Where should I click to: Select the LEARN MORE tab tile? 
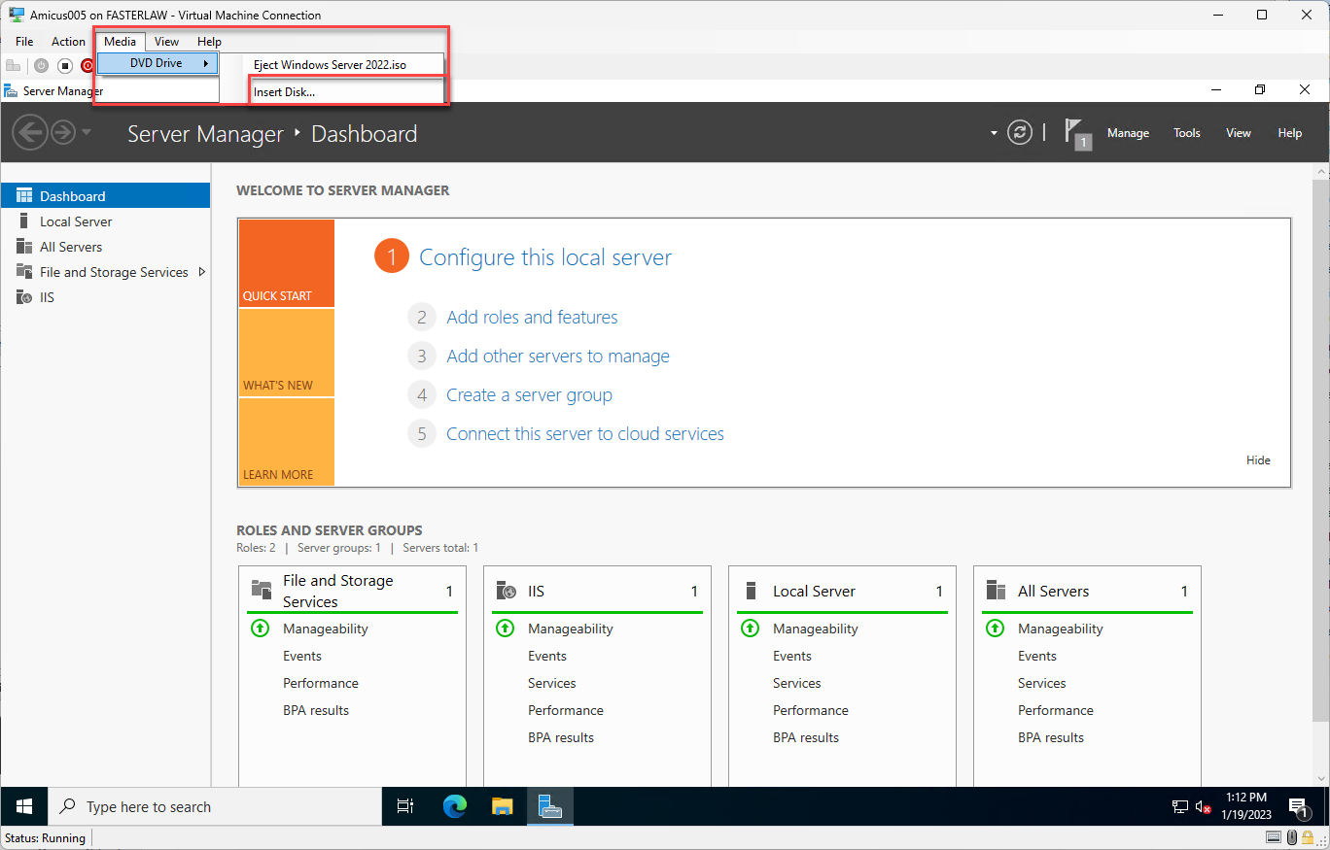click(287, 442)
